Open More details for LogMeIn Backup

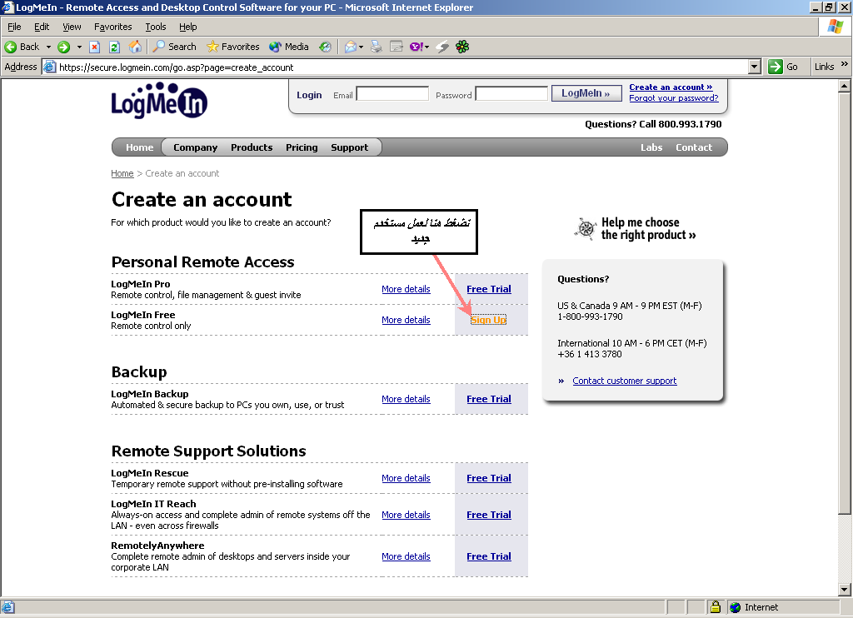click(406, 399)
